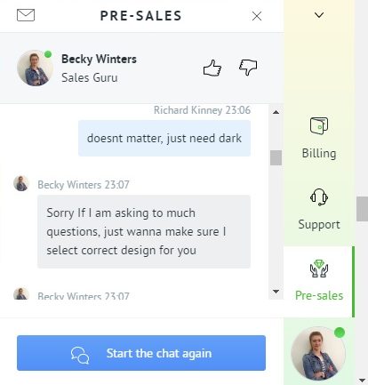Give thumbs down rating to Becky
Image resolution: width=368 pixels, height=385 pixels.
pos(248,68)
